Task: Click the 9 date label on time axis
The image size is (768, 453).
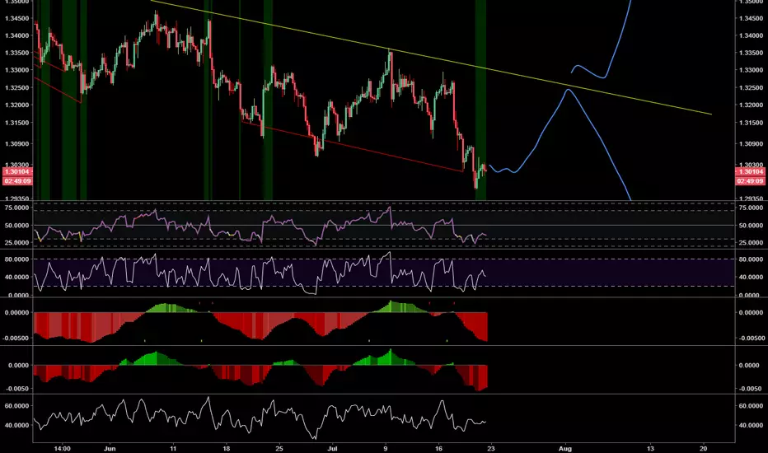Action: [x=386, y=448]
